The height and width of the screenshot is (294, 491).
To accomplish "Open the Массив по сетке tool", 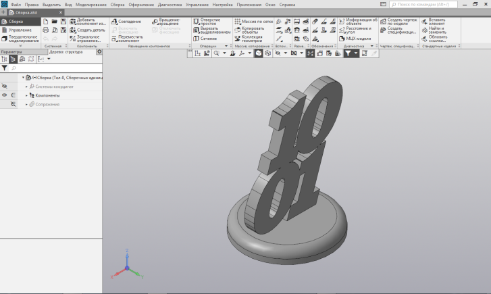I will (253, 22).
